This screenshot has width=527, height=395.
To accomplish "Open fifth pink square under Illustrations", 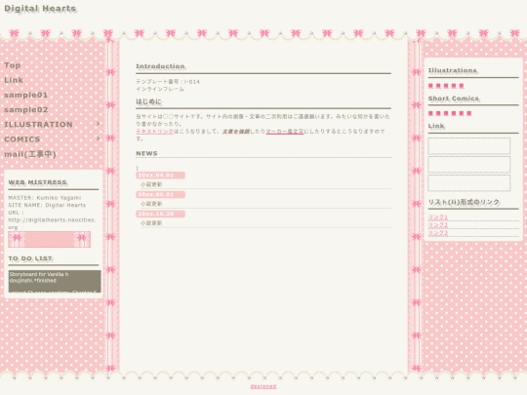I will click(462, 86).
